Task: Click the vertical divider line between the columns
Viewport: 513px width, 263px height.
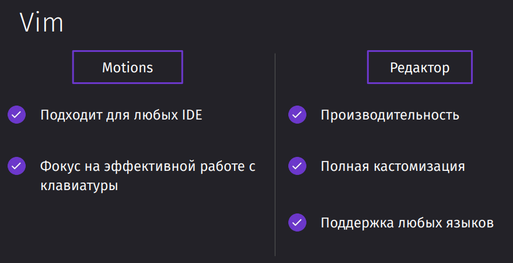Action: pos(275,154)
